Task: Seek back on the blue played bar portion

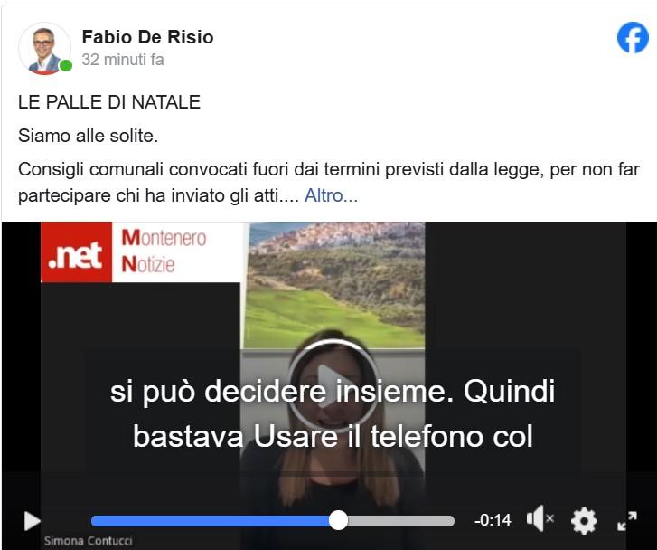Action: (x=211, y=521)
